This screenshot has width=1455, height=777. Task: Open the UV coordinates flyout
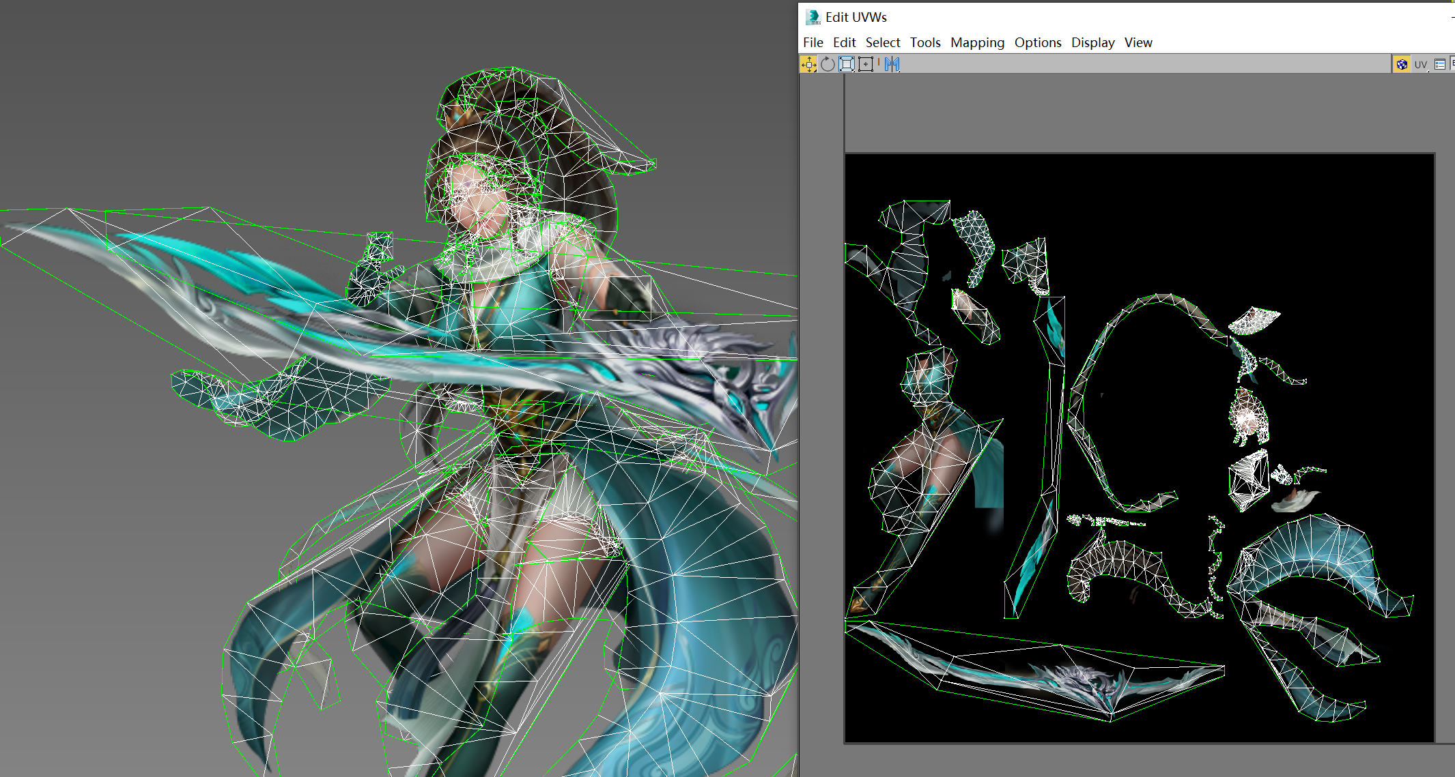pyautogui.click(x=1421, y=65)
